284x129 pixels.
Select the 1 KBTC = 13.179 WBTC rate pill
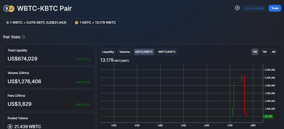(95, 23)
